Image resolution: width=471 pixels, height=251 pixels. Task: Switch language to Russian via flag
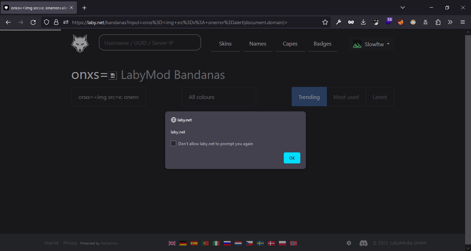pyautogui.click(x=227, y=243)
